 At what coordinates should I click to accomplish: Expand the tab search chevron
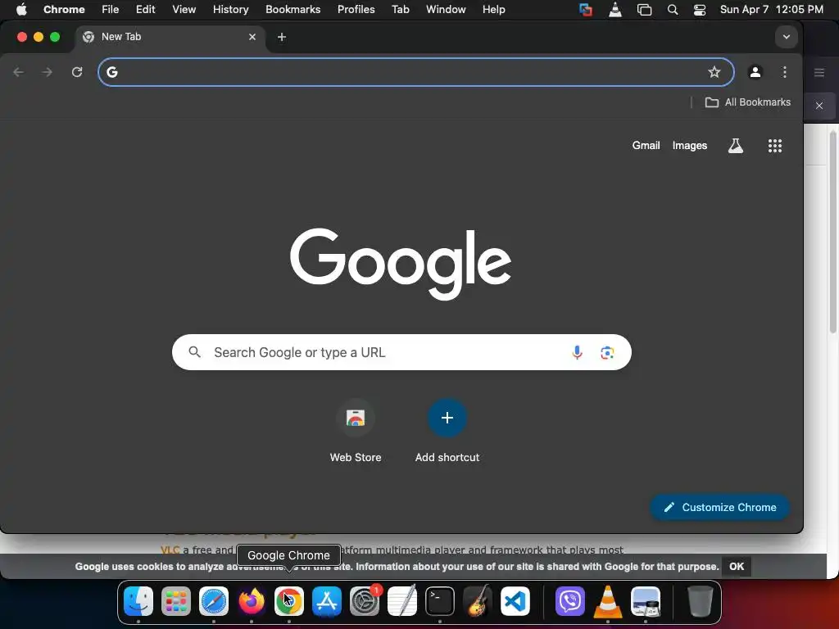pos(786,37)
